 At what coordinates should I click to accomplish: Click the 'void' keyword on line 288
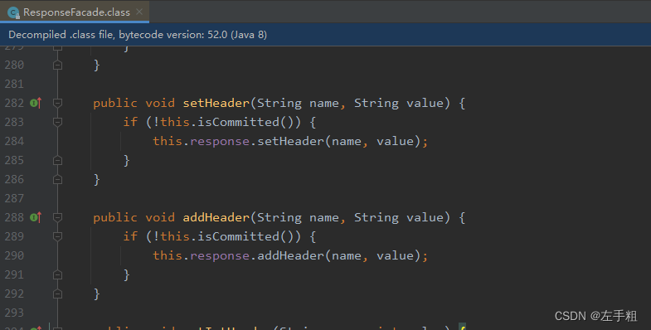[x=160, y=217]
